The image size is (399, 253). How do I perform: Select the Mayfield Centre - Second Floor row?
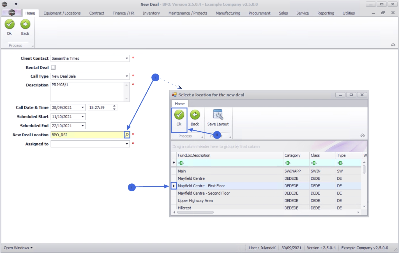(266, 193)
